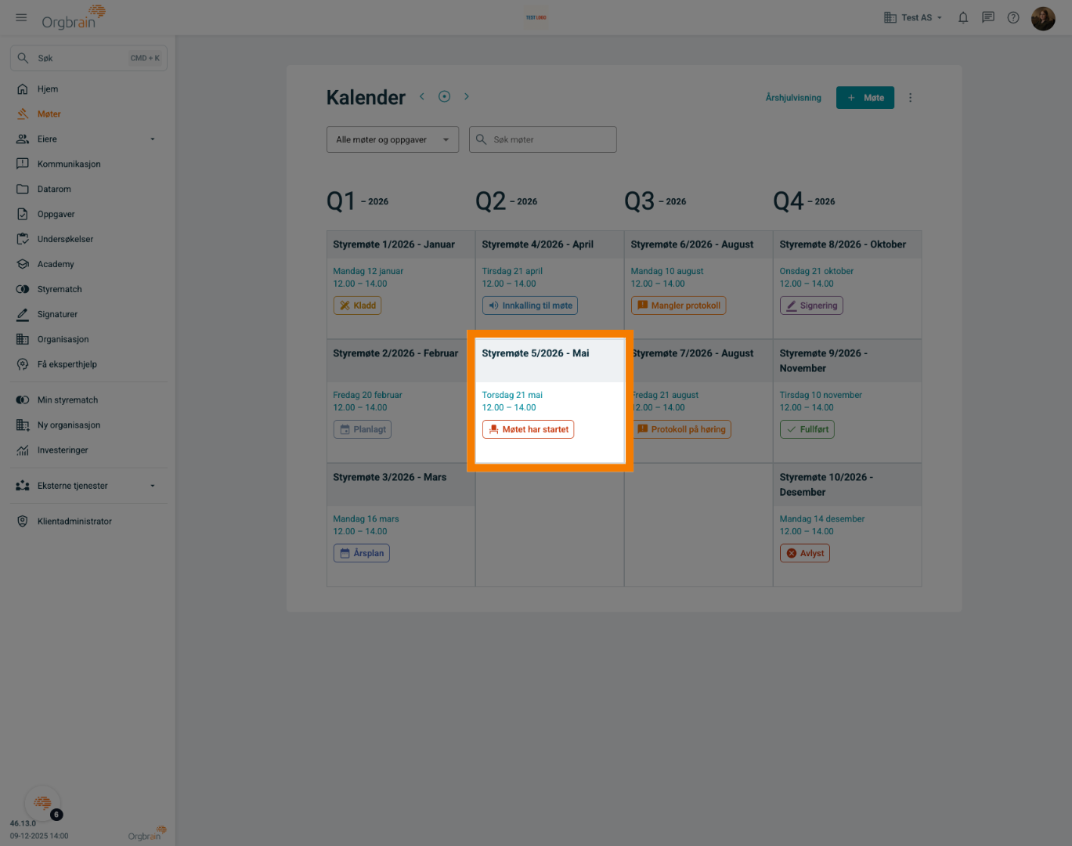The height and width of the screenshot is (846, 1072).
Task: Expand the Test AS organisation switcher
Action: tap(913, 17)
